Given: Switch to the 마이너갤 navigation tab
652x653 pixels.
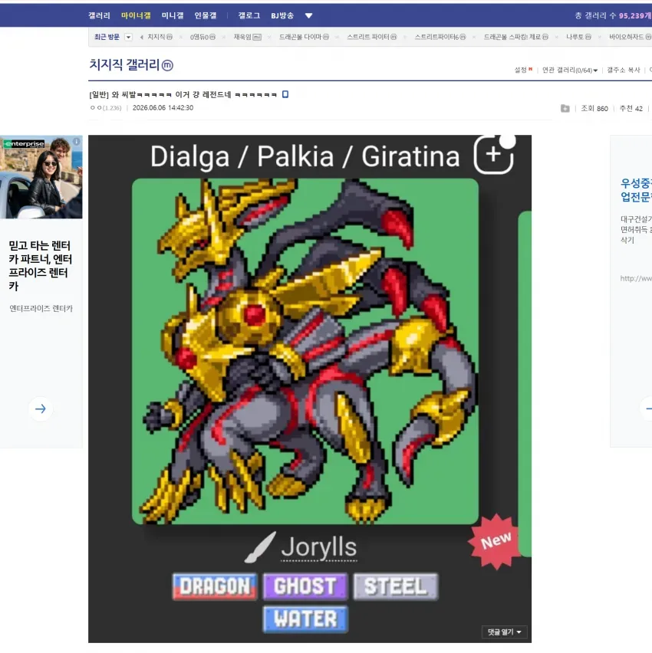Looking at the screenshot, I should click(136, 16).
